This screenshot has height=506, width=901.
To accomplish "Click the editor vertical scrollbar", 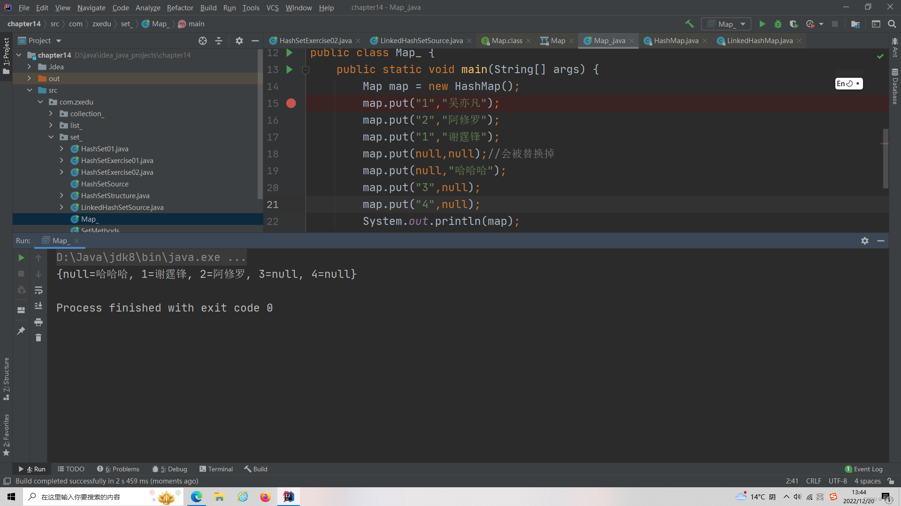I will click(886, 158).
